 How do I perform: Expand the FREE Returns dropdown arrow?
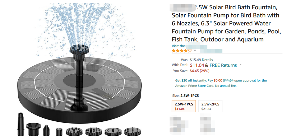pyautogui.click(x=241, y=64)
